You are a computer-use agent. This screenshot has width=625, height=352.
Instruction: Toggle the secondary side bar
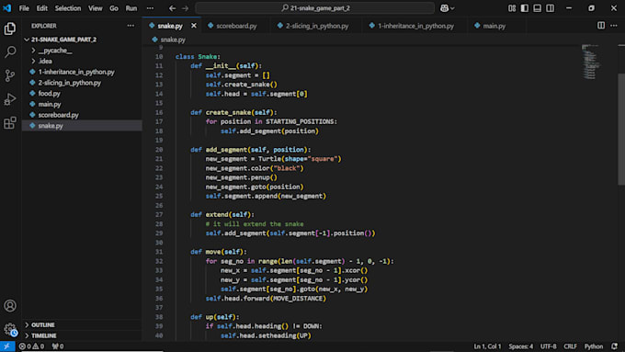point(550,8)
